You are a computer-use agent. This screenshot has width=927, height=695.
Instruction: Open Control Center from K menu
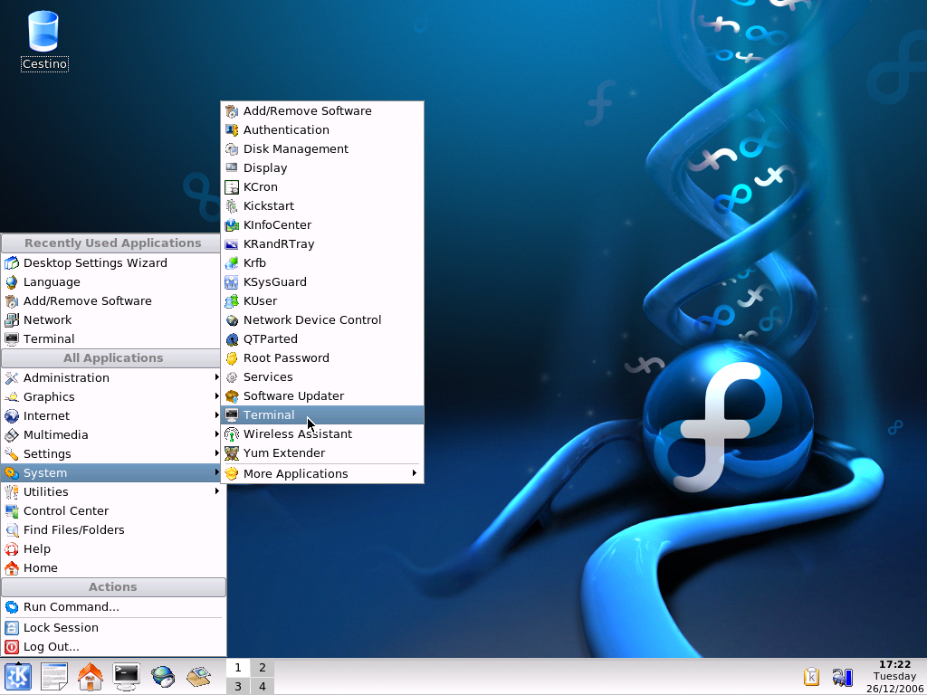coord(112,510)
